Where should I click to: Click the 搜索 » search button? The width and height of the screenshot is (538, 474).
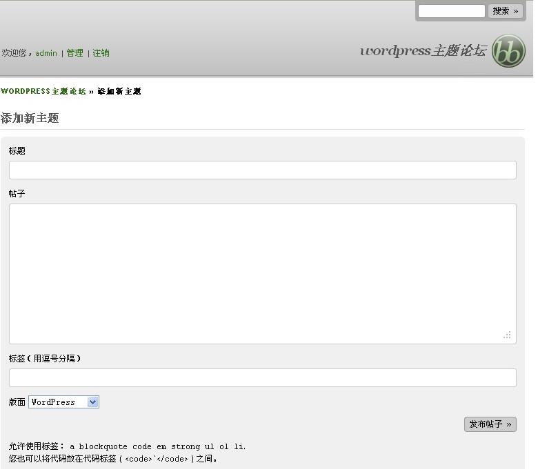505,11
